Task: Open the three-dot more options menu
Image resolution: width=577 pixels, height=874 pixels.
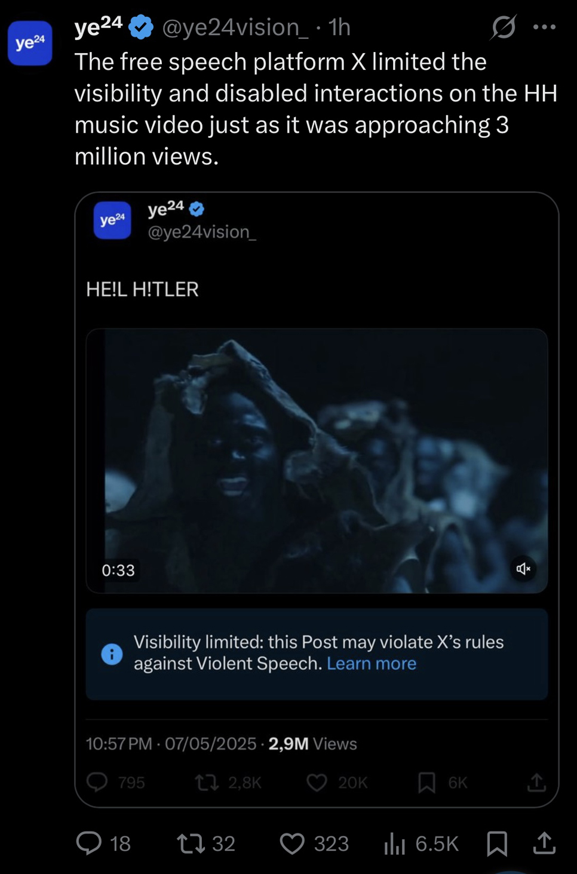Action: (544, 27)
